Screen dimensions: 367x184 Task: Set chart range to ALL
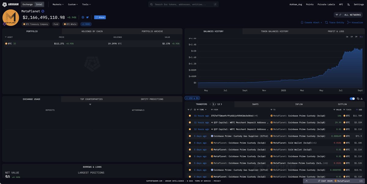point(361,37)
